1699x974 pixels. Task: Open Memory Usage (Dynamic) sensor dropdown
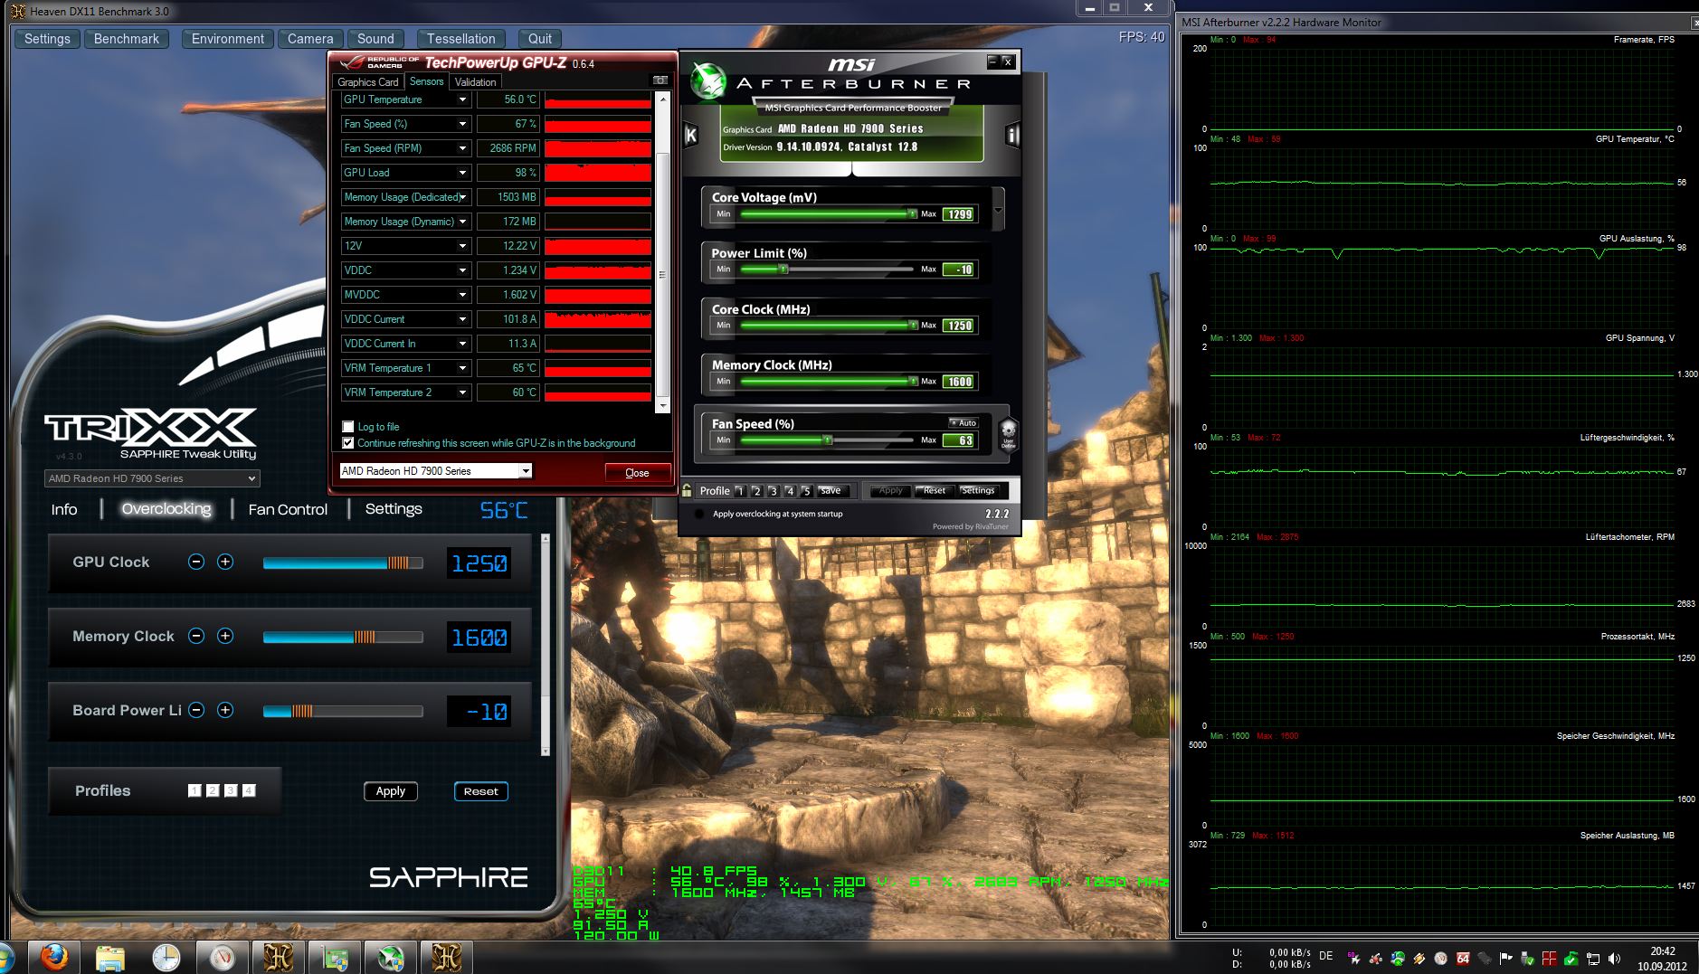point(462,222)
